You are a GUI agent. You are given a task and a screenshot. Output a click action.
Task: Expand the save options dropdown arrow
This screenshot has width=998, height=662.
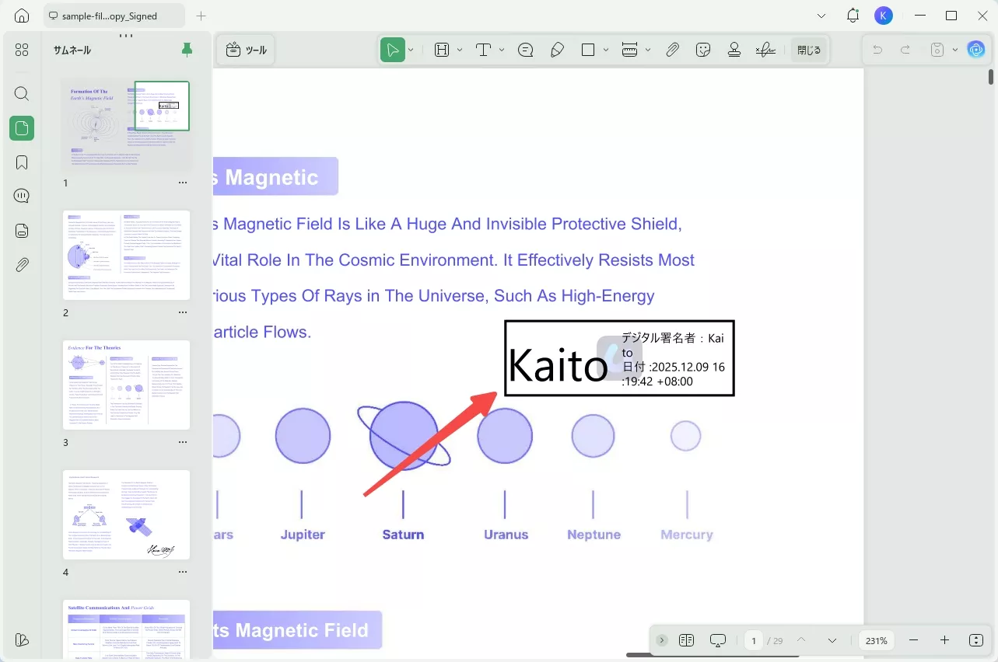[x=955, y=50]
